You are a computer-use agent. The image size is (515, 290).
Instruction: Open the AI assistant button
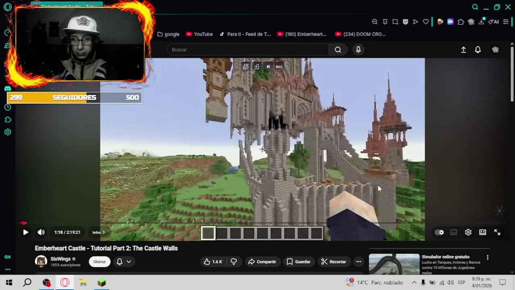click(x=494, y=22)
